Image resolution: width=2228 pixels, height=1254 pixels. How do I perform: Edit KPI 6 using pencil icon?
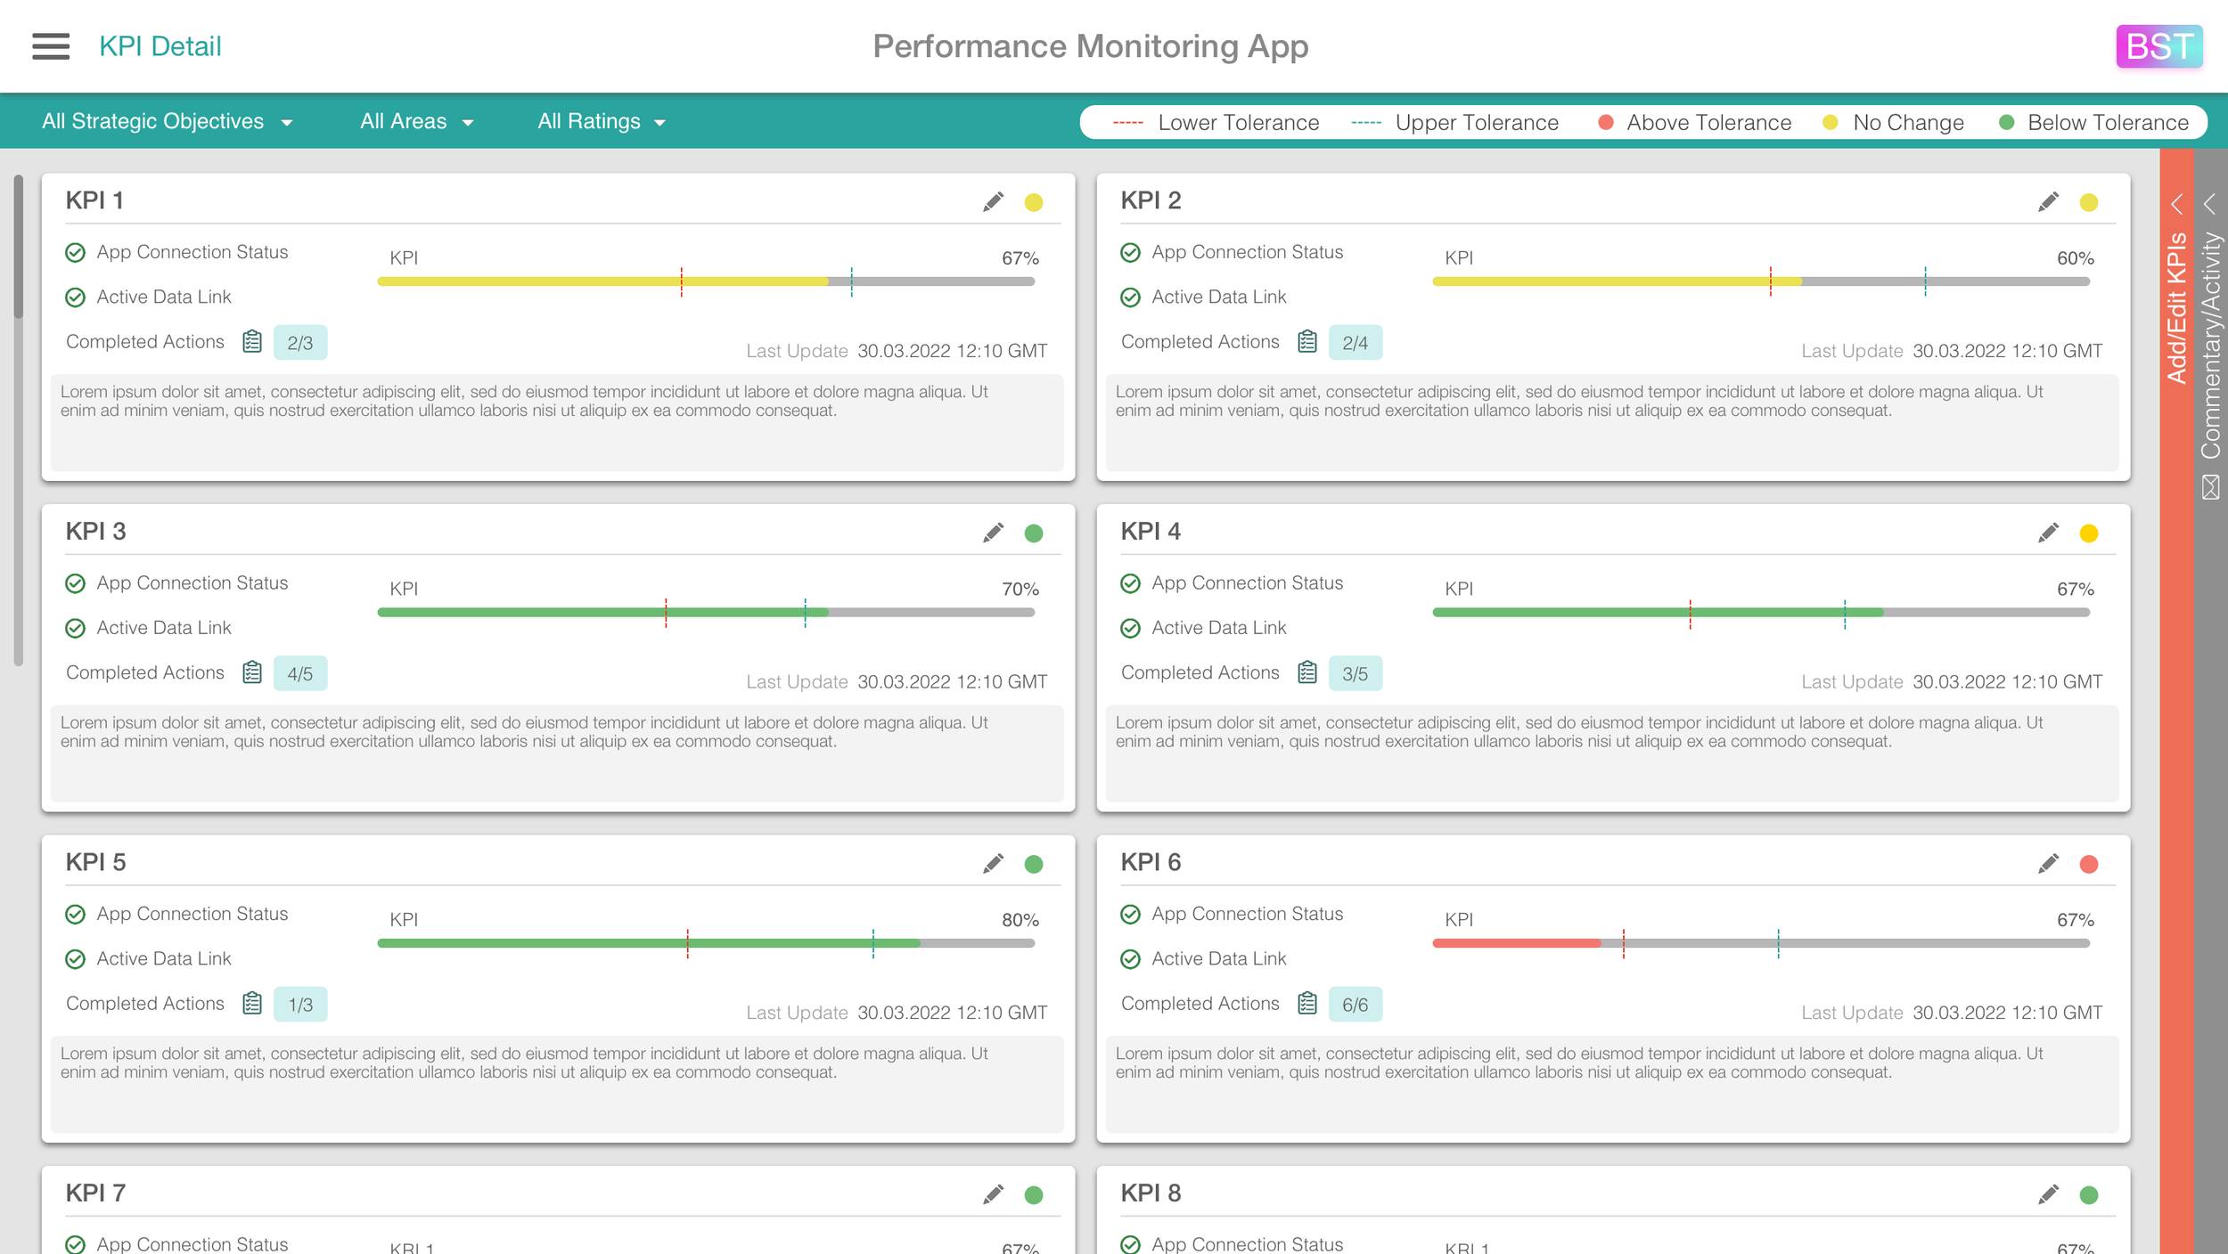pos(2048,863)
